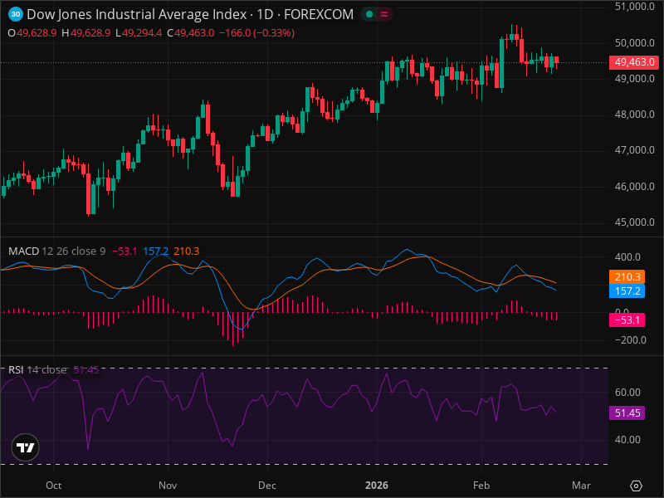
Task: Click the Dec label on time axis
Action: [267, 486]
